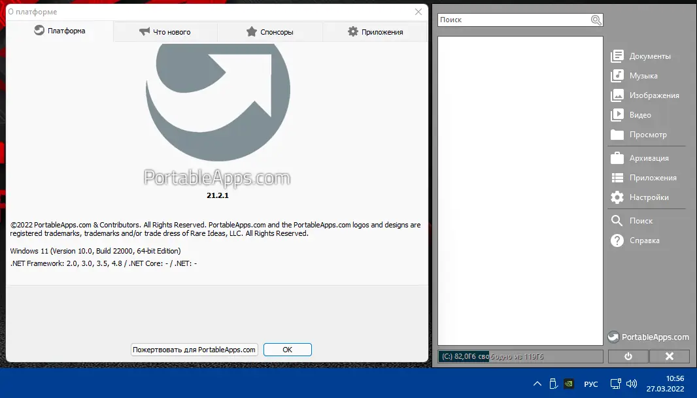Close the PortableApps menu with X
The height and width of the screenshot is (398, 697).
pyautogui.click(x=669, y=356)
